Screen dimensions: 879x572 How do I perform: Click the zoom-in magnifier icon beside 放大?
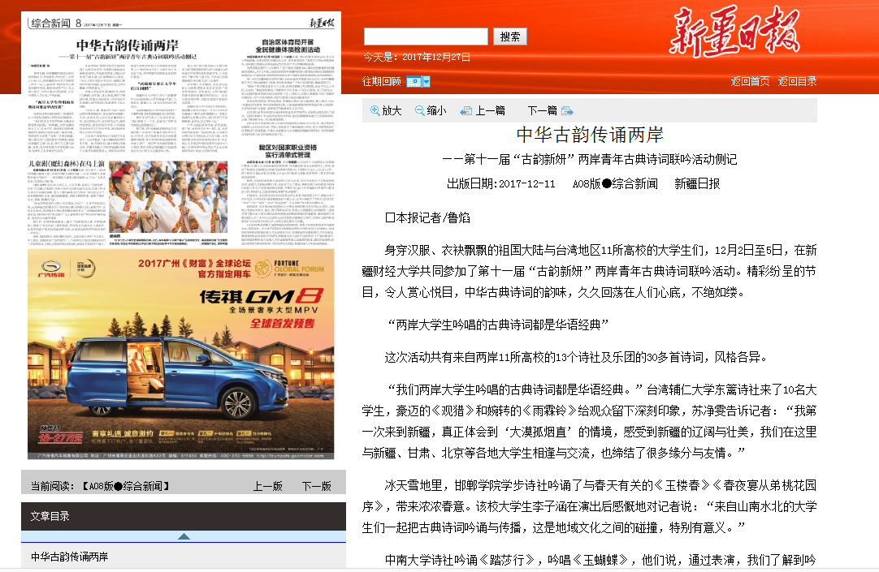pos(375,110)
